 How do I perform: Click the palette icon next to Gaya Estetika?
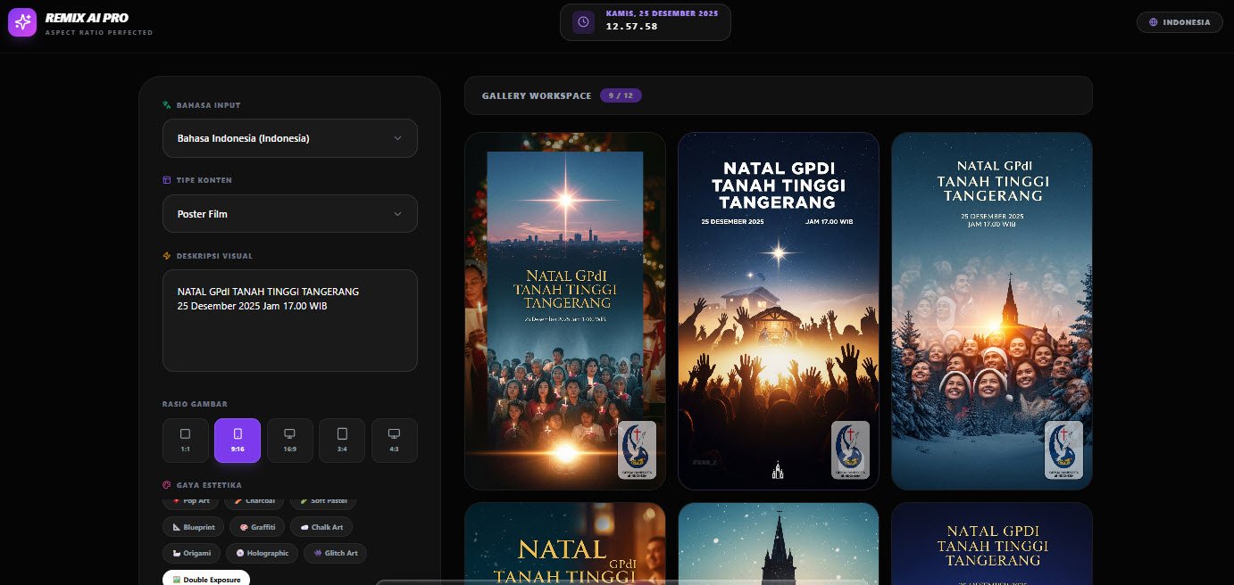[x=166, y=485]
